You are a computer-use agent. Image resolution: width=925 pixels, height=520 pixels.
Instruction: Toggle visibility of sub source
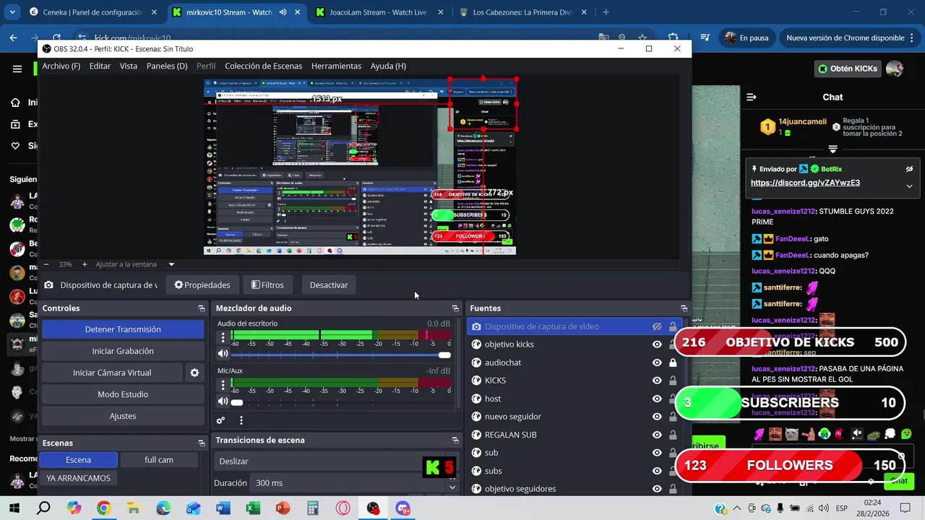657,453
